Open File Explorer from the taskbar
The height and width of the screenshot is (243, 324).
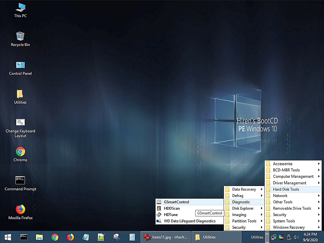pyautogui.click(x=39, y=237)
